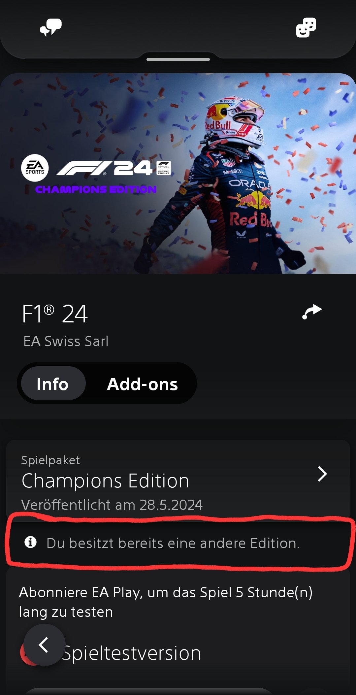
Task: Tap the Max Verstappen hero banner image
Action: tap(178, 174)
